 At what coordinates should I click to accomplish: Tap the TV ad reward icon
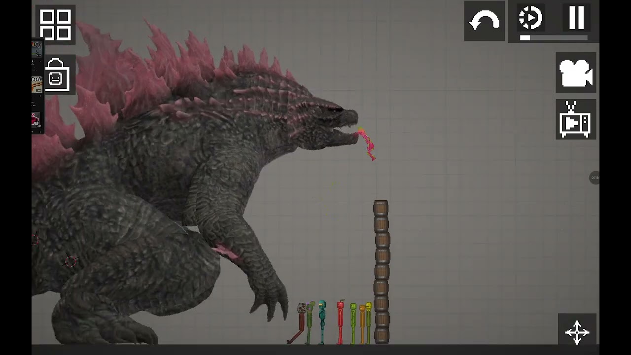click(x=576, y=119)
